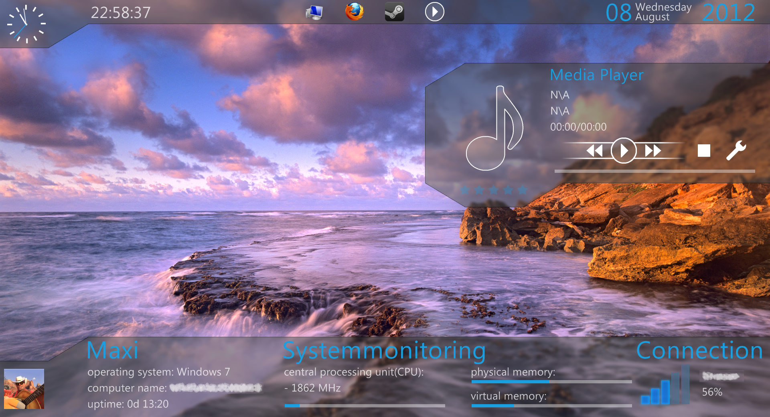Screen dimensions: 770x417
Task: Click the analog clock widget
Action: click(x=26, y=24)
